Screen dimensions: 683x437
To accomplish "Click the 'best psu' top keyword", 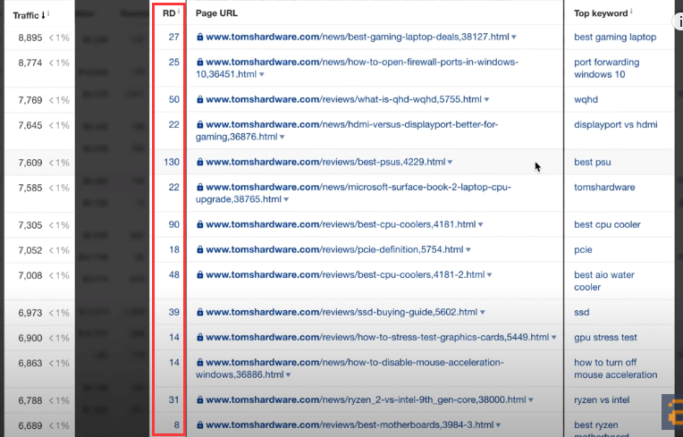I will pyautogui.click(x=593, y=163).
